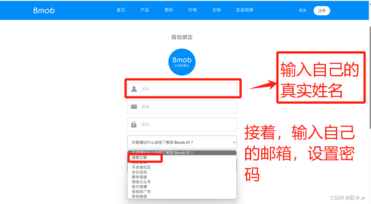
Task: Focus the 名称 input field
Action: 182,89
